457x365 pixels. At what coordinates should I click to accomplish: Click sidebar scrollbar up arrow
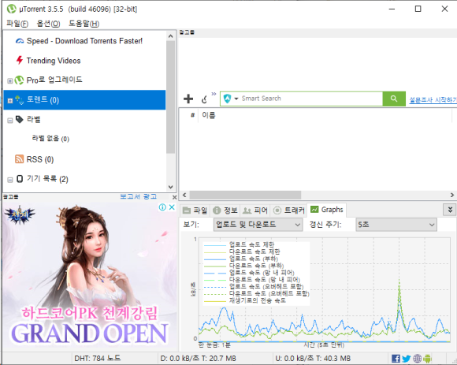(x=171, y=36)
